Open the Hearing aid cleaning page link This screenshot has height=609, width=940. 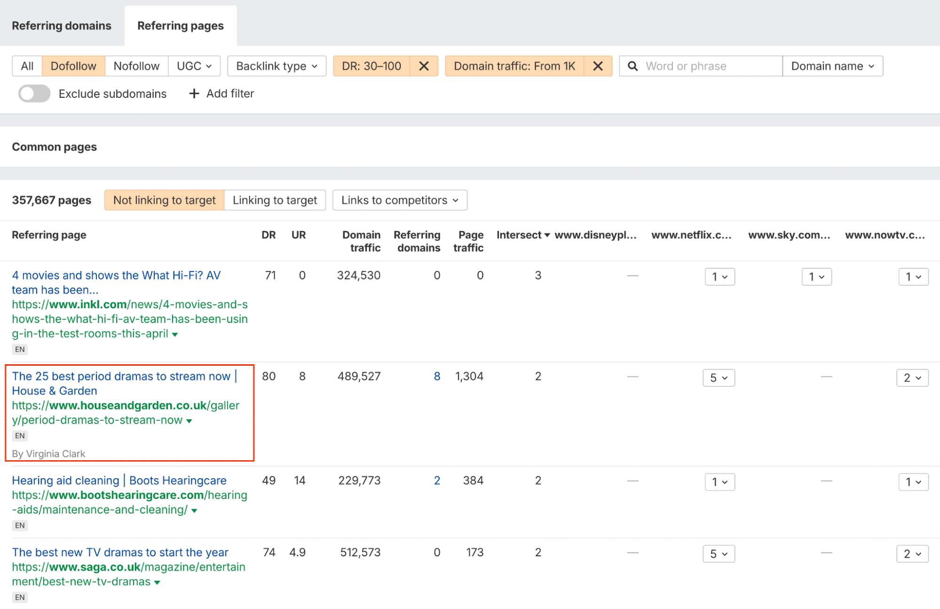(x=119, y=481)
